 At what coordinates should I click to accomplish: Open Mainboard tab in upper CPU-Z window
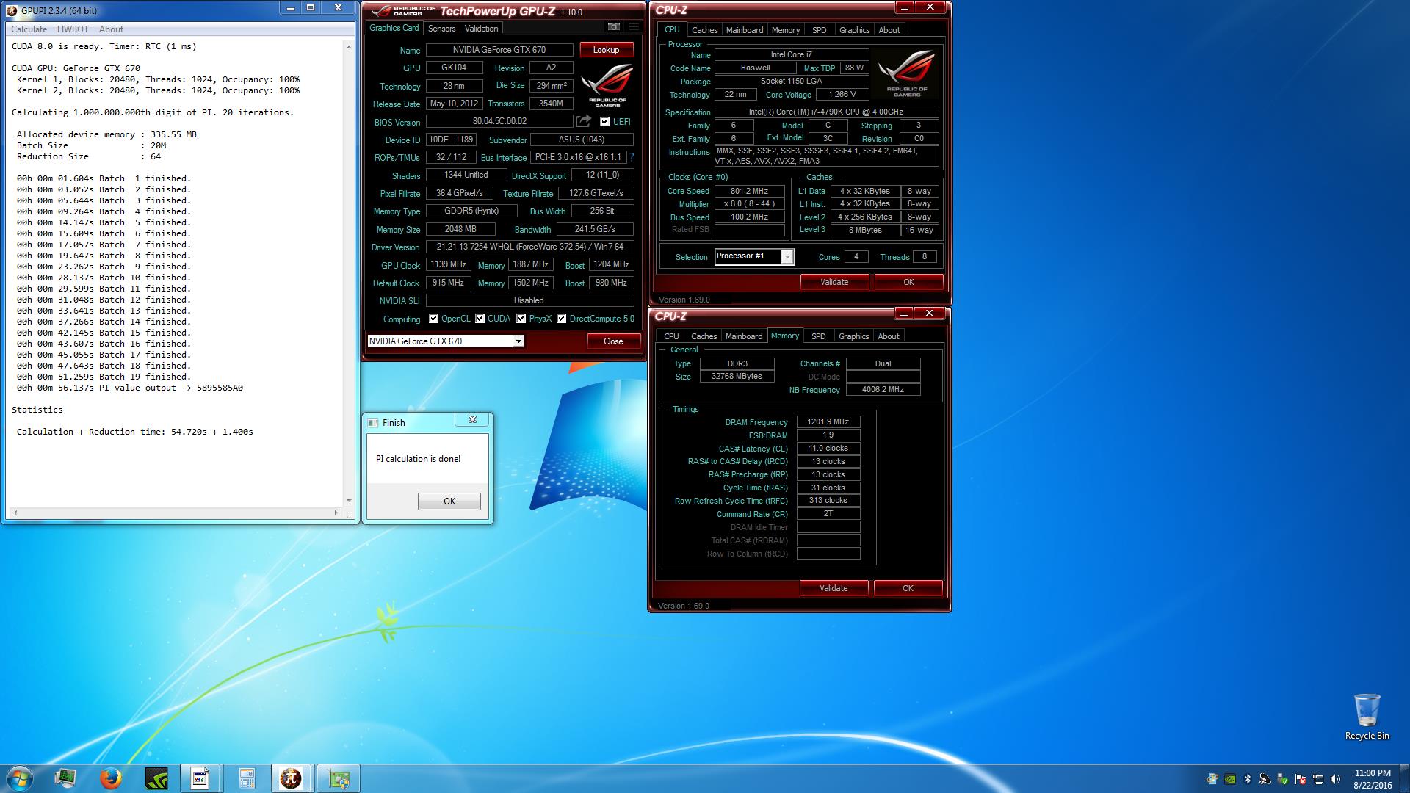pos(745,30)
